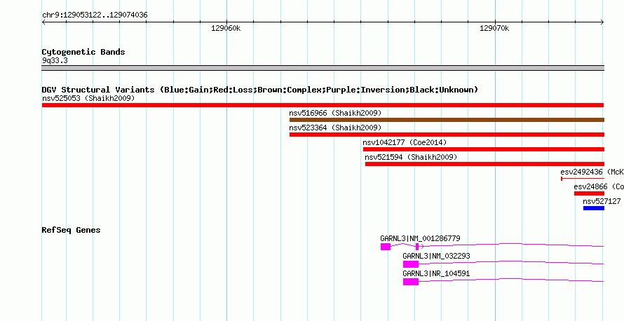Click the RefSeq Genes track title

coord(72,230)
